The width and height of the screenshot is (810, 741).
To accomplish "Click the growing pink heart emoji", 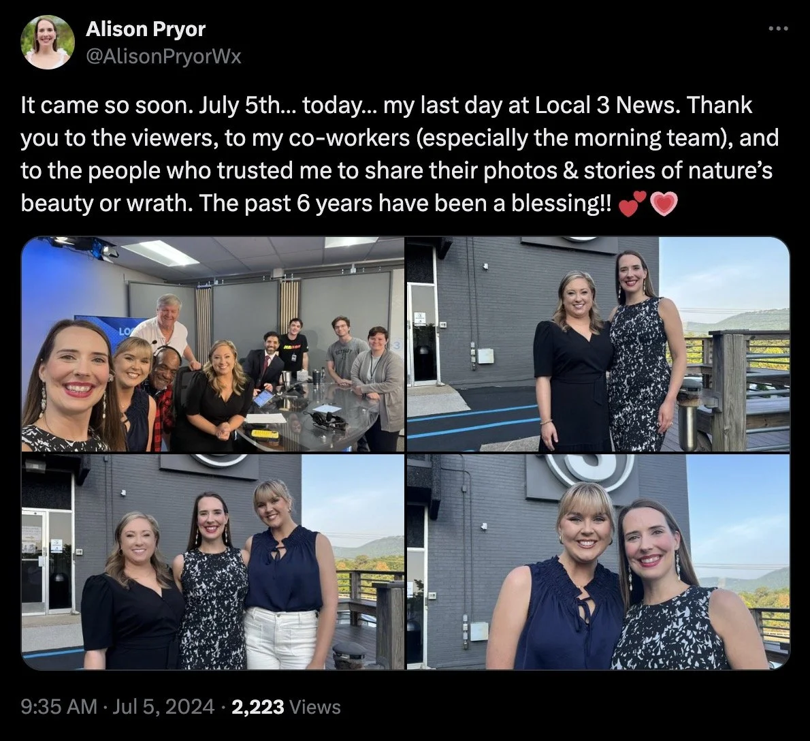I will (663, 204).
